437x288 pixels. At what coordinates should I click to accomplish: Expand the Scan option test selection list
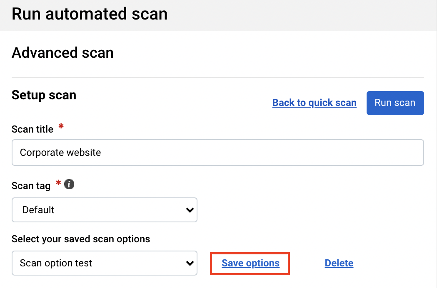104,263
